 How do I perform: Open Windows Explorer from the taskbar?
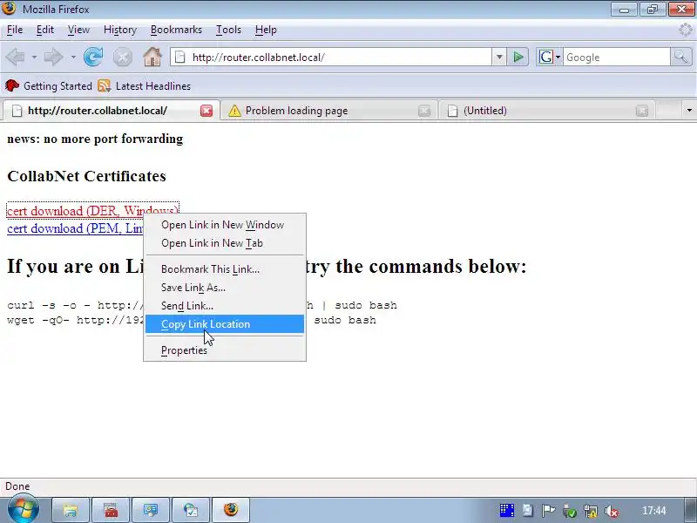(71, 510)
